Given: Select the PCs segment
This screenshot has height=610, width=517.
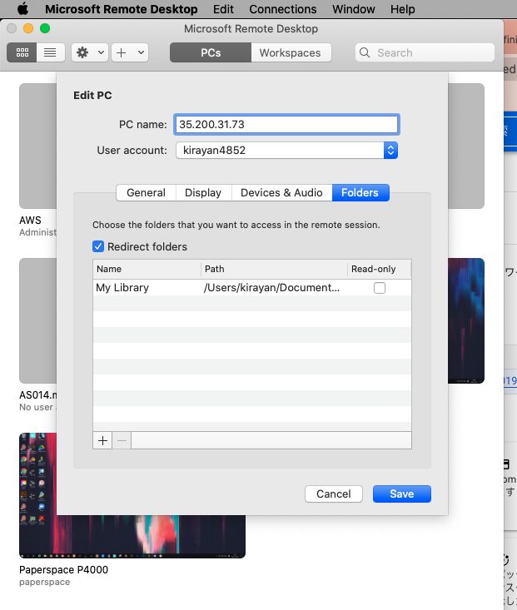Looking at the screenshot, I should point(211,52).
